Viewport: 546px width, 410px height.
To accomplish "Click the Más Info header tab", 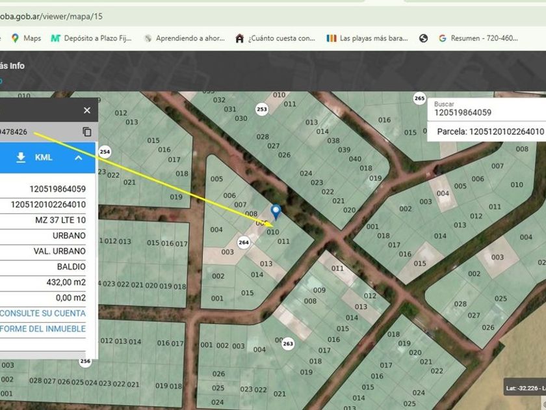I will pyautogui.click(x=12, y=66).
